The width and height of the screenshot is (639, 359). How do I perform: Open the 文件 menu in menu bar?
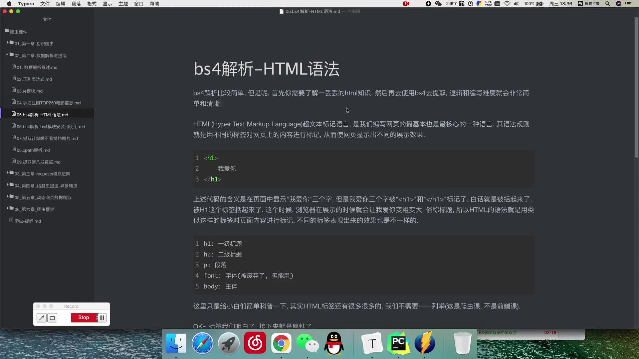[x=44, y=4]
